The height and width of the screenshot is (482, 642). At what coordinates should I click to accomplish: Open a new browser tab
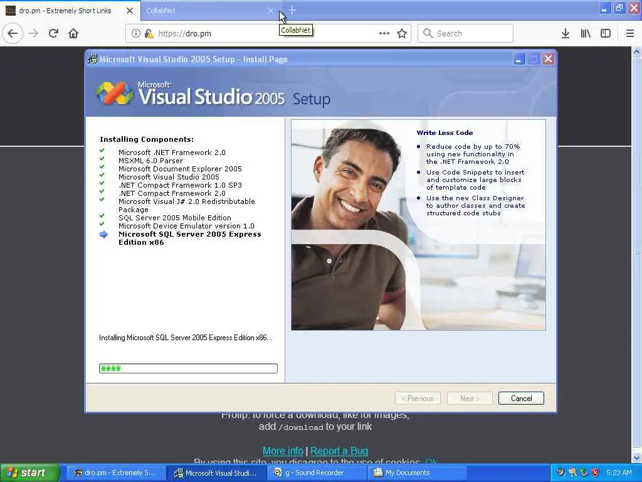point(292,10)
